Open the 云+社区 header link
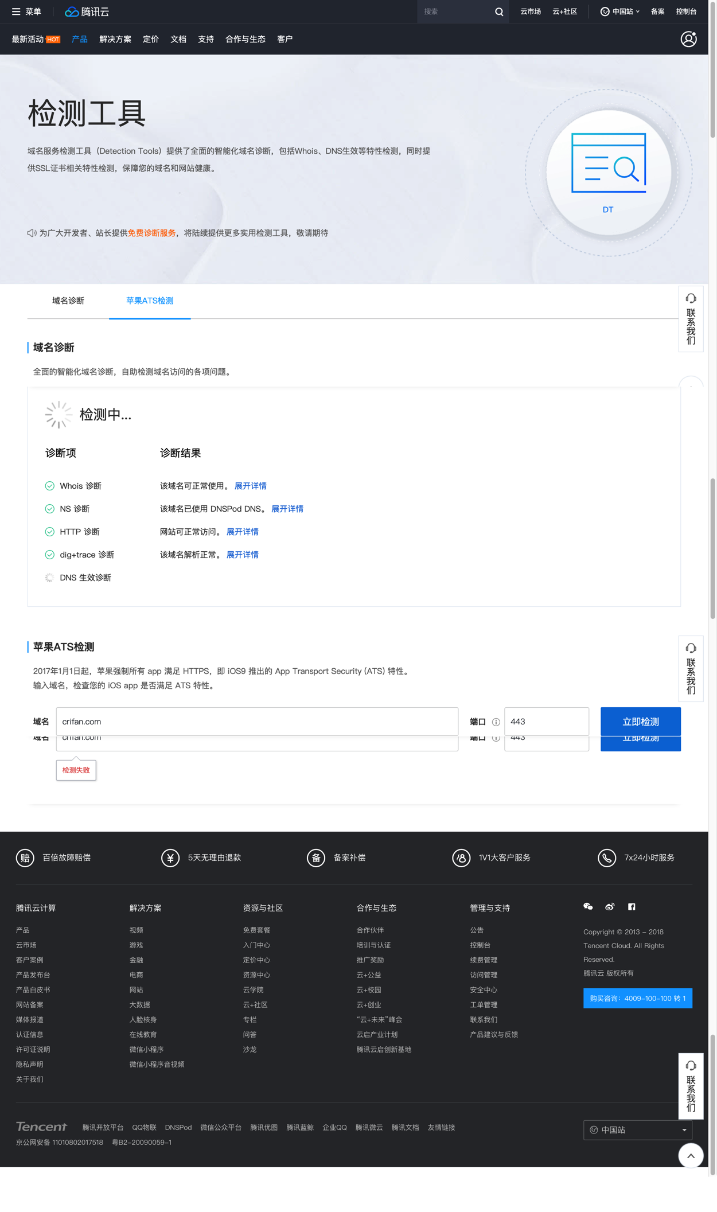717x1212 pixels. [x=565, y=11]
